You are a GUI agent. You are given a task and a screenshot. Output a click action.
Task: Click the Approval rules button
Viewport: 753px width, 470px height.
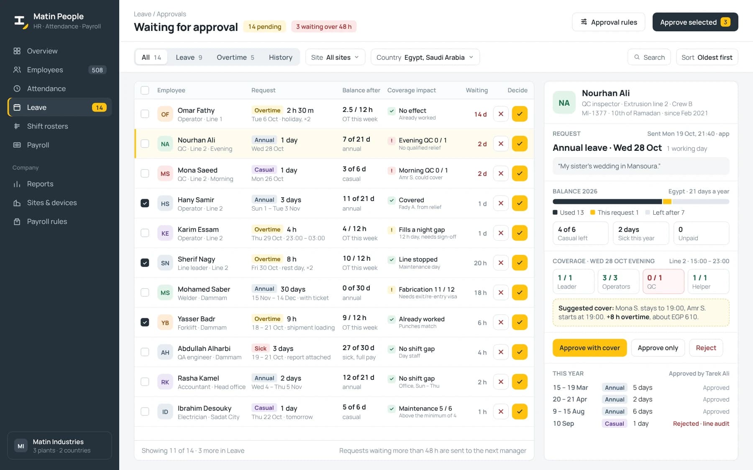(608, 22)
